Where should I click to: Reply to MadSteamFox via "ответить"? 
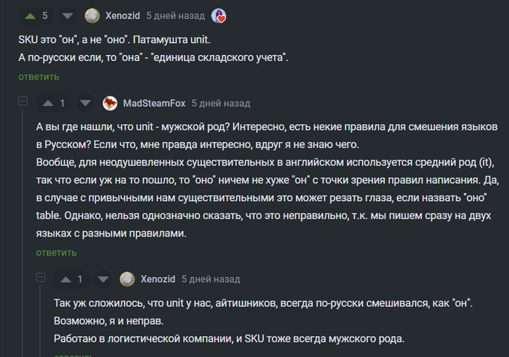point(57,253)
